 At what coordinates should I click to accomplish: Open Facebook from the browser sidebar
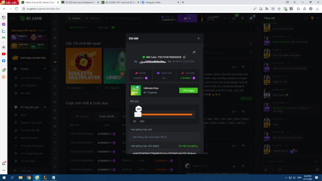point(4,61)
